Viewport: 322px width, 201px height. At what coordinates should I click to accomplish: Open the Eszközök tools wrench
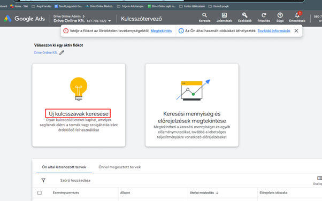[244, 18]
